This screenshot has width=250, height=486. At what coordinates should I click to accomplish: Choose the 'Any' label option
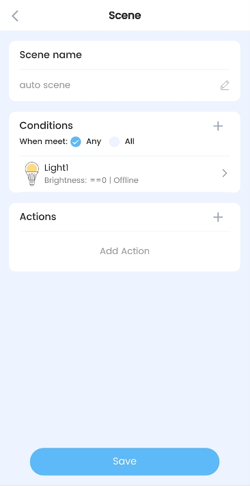tap(94, 142)
